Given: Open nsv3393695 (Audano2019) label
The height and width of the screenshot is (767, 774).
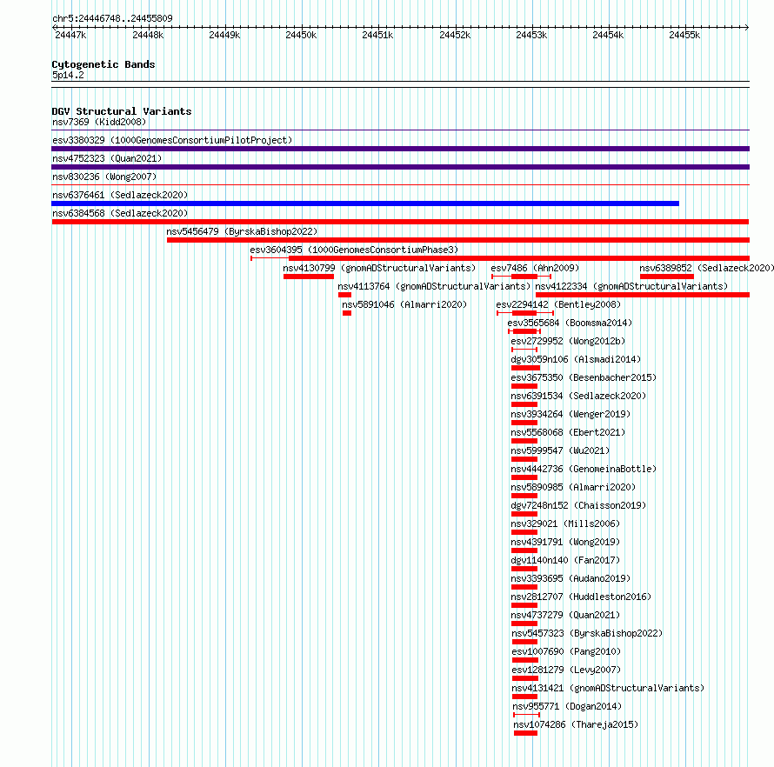Looking at the screenshot, I should point(570,578).
